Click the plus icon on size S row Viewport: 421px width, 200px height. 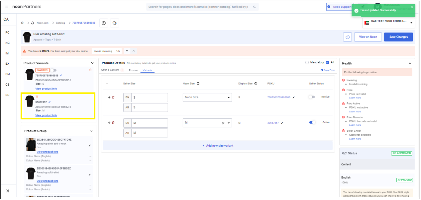coord(109,97)
